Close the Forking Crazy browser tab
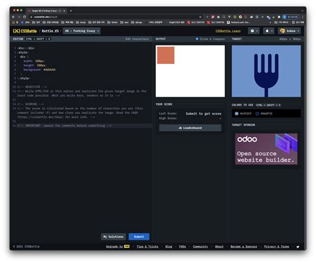The height and width of the screenshot is (263, 316). 65,11
